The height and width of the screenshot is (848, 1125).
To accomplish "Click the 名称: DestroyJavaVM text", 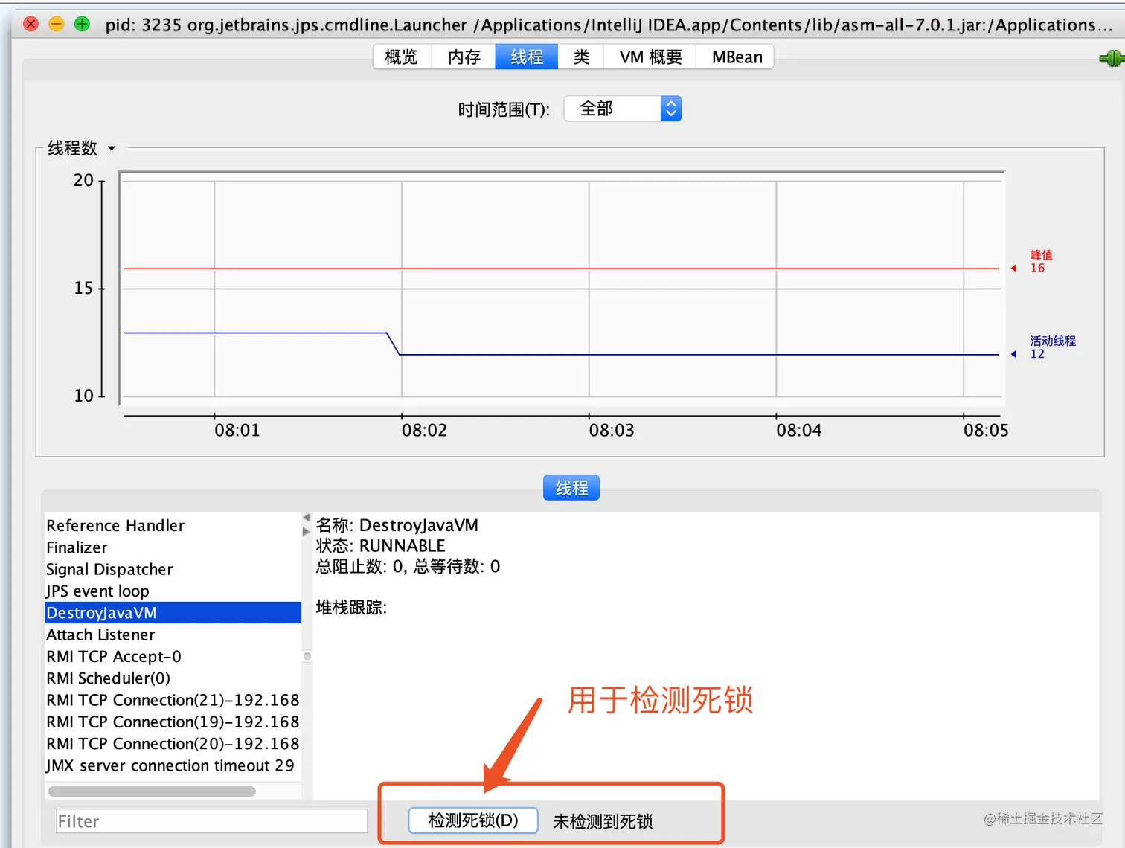I will click(397, 525).
